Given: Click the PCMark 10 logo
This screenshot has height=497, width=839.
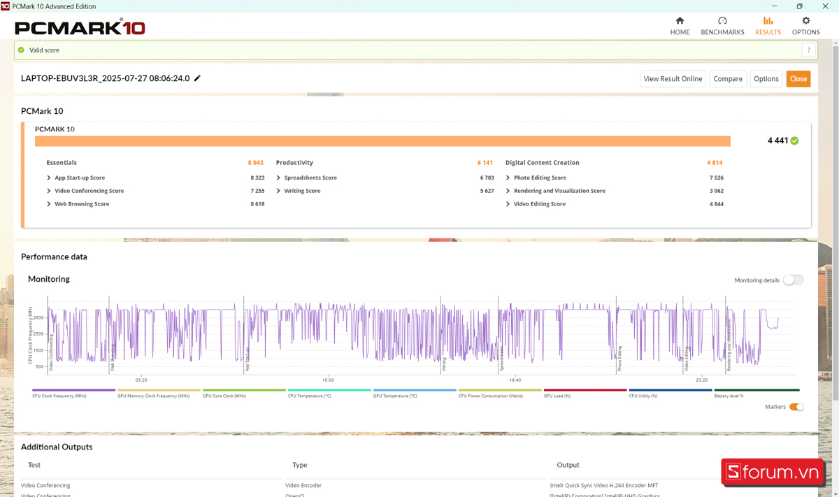Looking at the screenshot, I should tap(80, 27).
